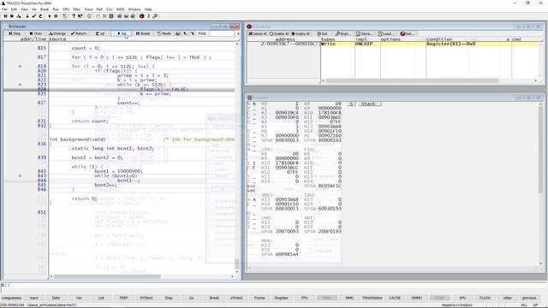Click the Go play icon in main toolbar
The image size is (548, 308).
click(50, 16)
